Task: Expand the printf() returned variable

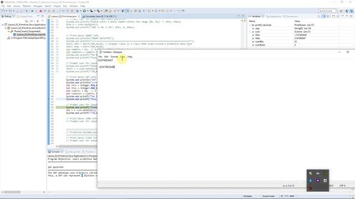Action: click(x=250, y=25)
